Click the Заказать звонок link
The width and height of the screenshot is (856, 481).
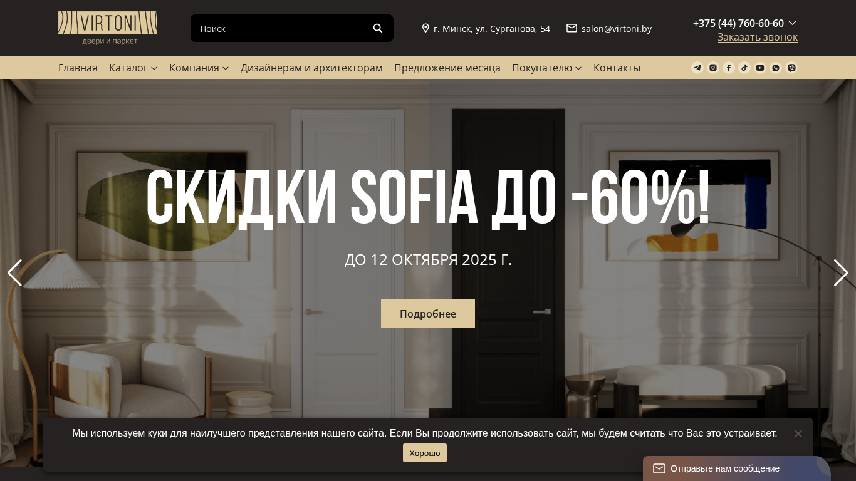758,37
